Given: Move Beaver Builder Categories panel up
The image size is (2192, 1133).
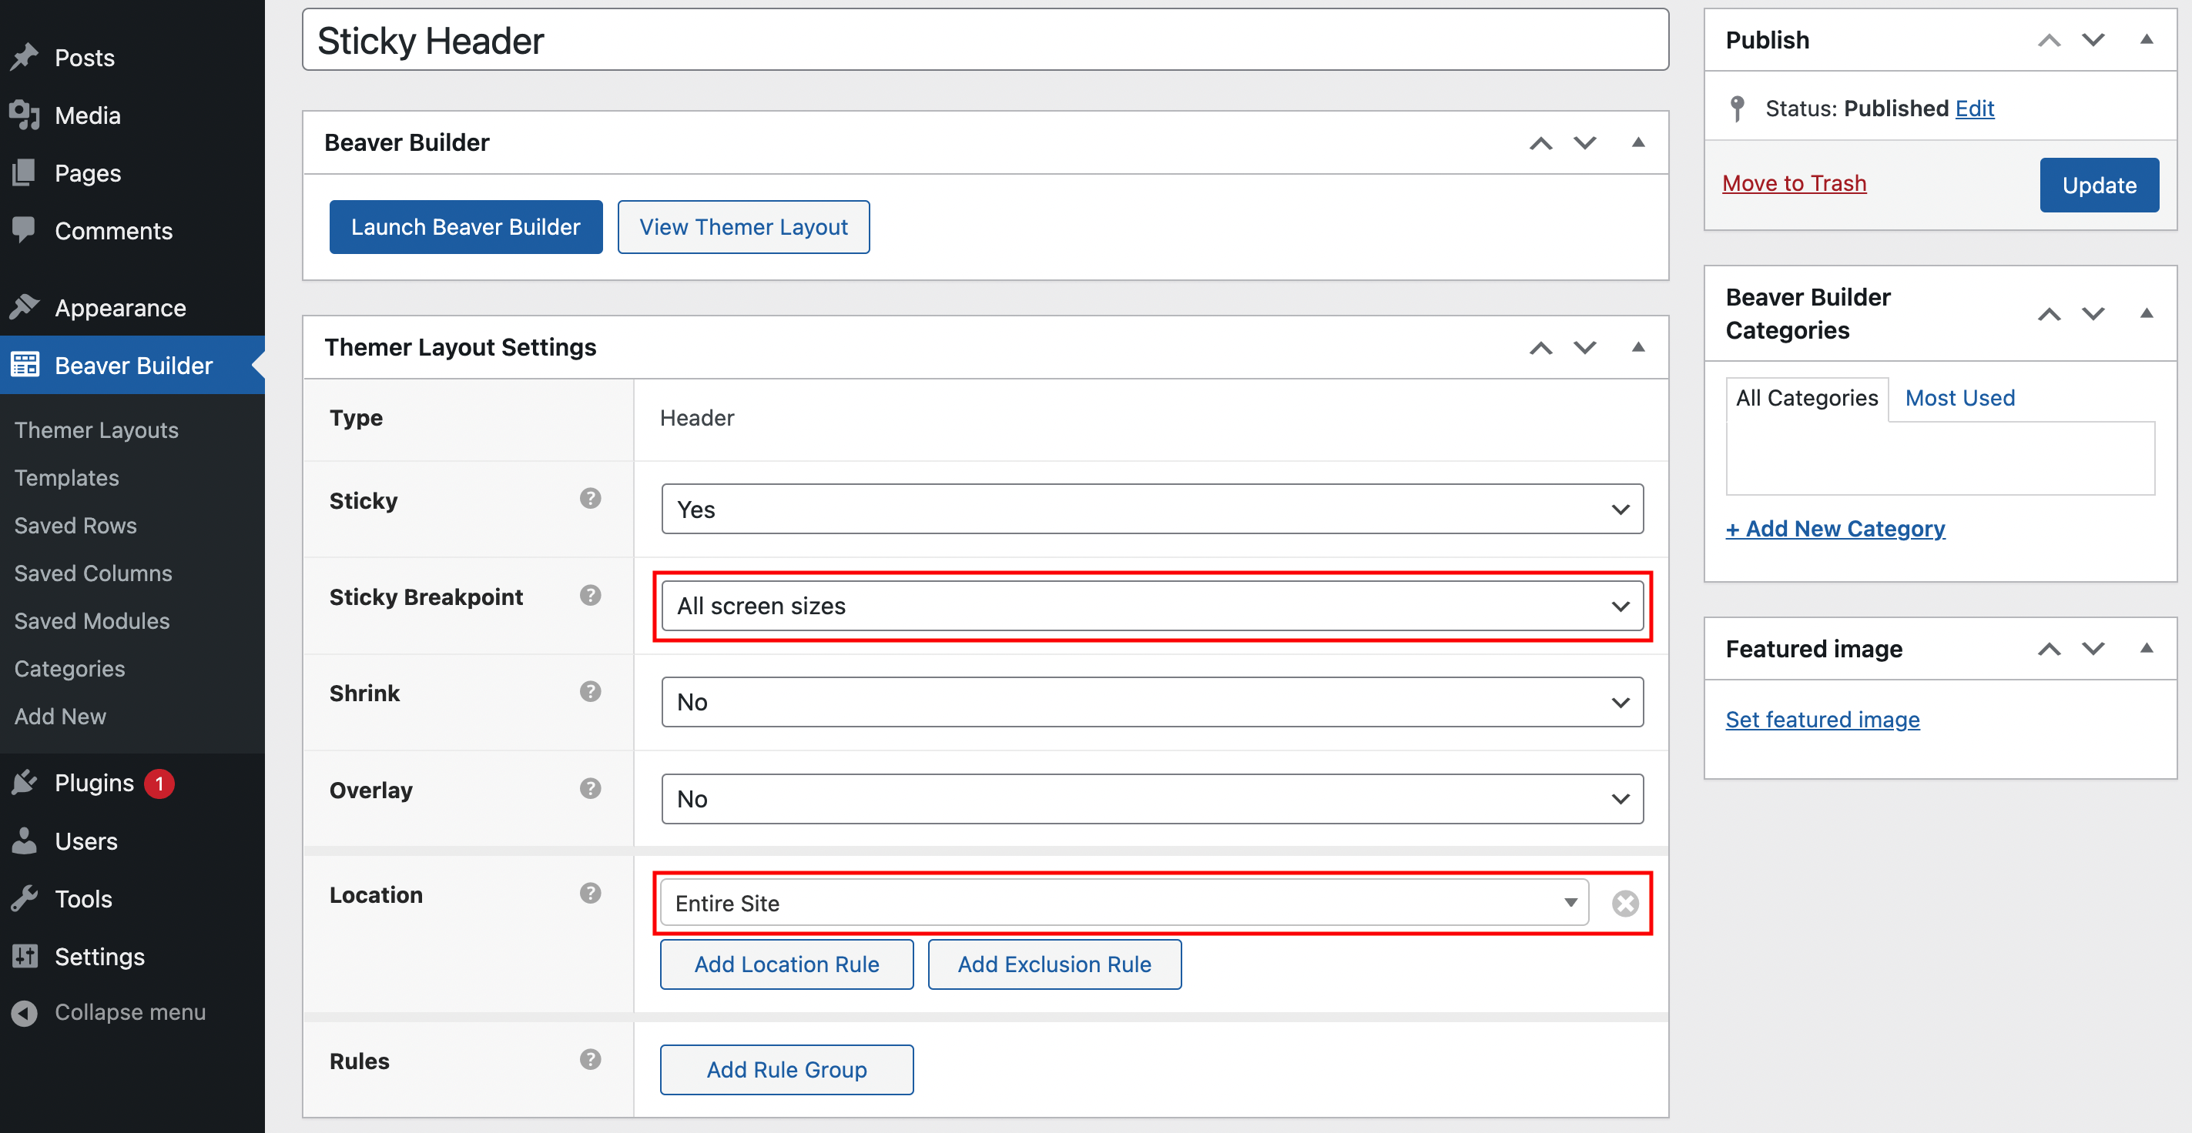Looking at the screenshot, I should click(x=2049, y=314).
